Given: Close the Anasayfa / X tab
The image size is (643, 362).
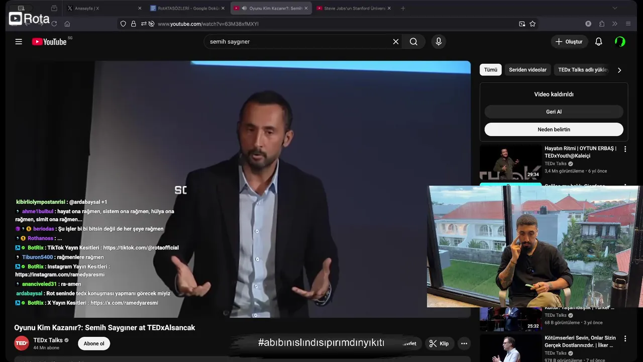Looking at the screenshot, I should [140, 8].
